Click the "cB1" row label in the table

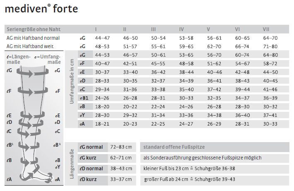click(84, 98)
